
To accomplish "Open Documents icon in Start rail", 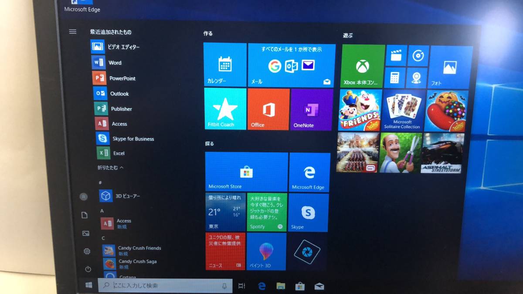I will pos(85,215).
